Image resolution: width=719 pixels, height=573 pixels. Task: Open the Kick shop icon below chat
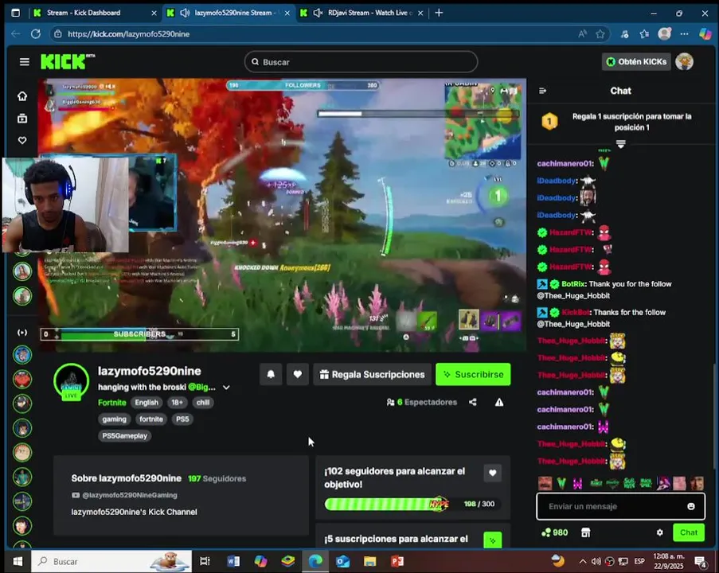tap(585, 532)
